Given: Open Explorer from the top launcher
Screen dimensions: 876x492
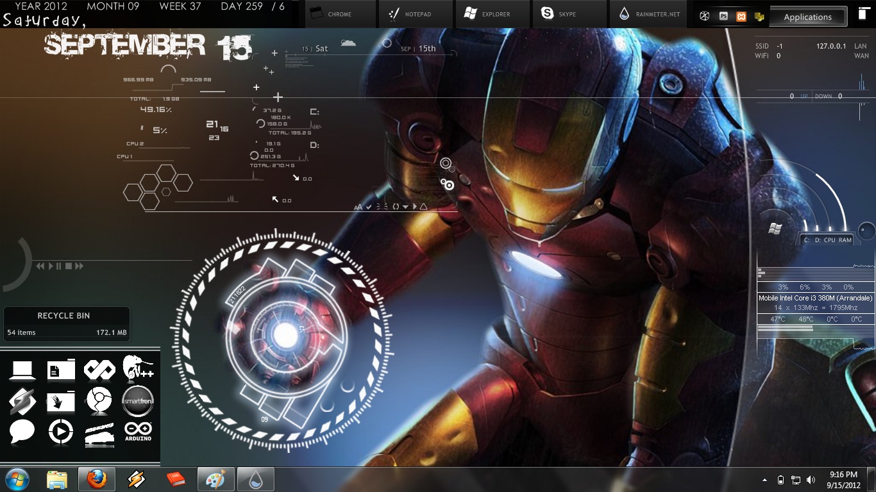Looking at the screenshot, I should (493, 14).
